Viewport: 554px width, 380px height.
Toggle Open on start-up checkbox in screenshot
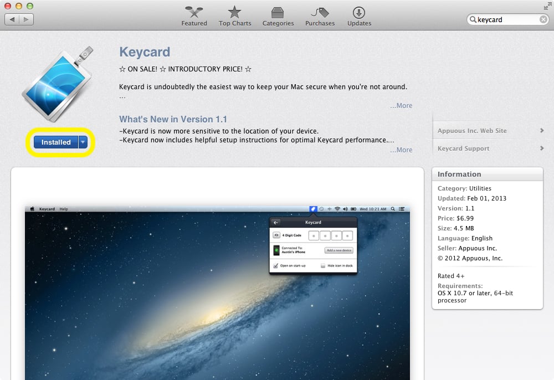pos(275,265)
